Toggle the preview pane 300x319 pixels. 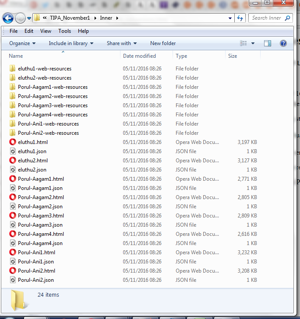268,43
